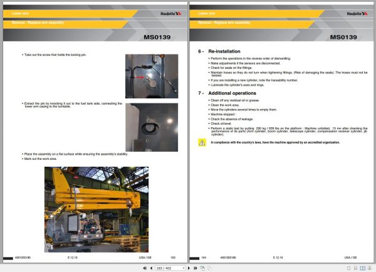
Task: Switch to single page view layout
Action: [349, 268]
